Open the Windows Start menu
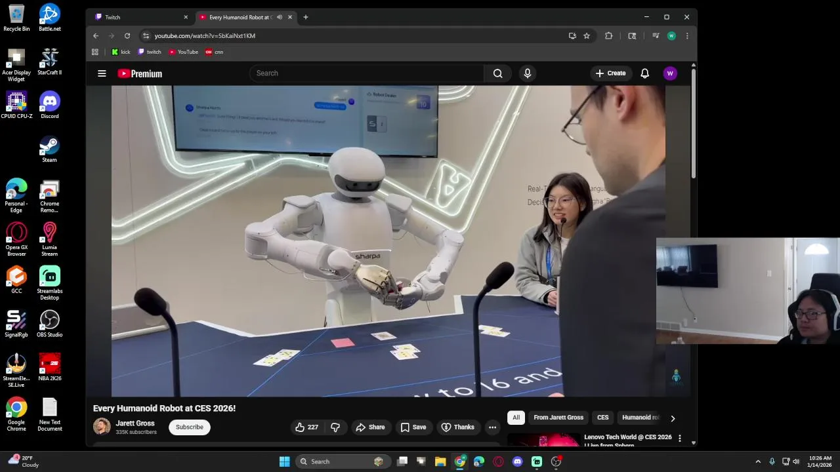This screenshot has width=840, height=472. point(284,462)
